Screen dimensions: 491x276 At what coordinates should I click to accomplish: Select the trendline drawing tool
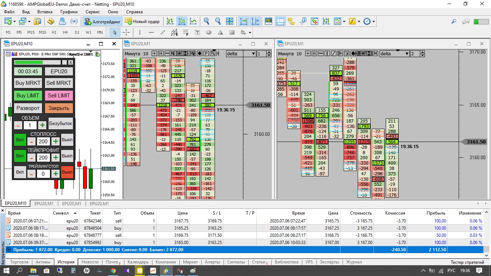coord(163,32)
